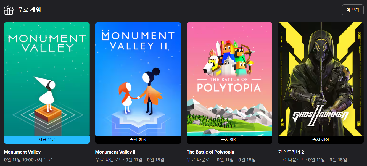Open The Battle of Polytopia cover art
Image resolution: width=367 pixels, height=166 pixels.
229,79
